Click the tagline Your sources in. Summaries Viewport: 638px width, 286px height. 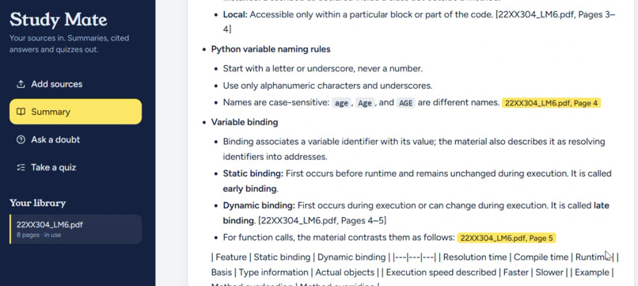coord(69,44)
